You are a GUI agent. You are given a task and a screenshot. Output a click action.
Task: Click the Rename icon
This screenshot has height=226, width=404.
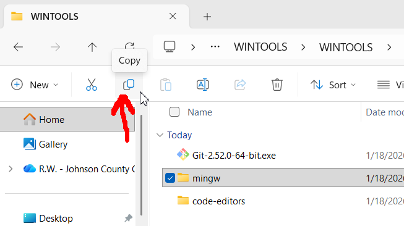coord(203,85)
